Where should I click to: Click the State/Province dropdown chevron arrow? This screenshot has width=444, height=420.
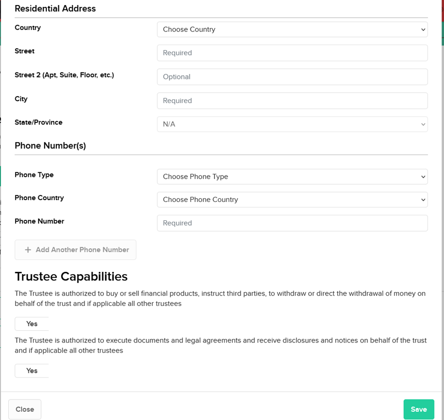423,124
